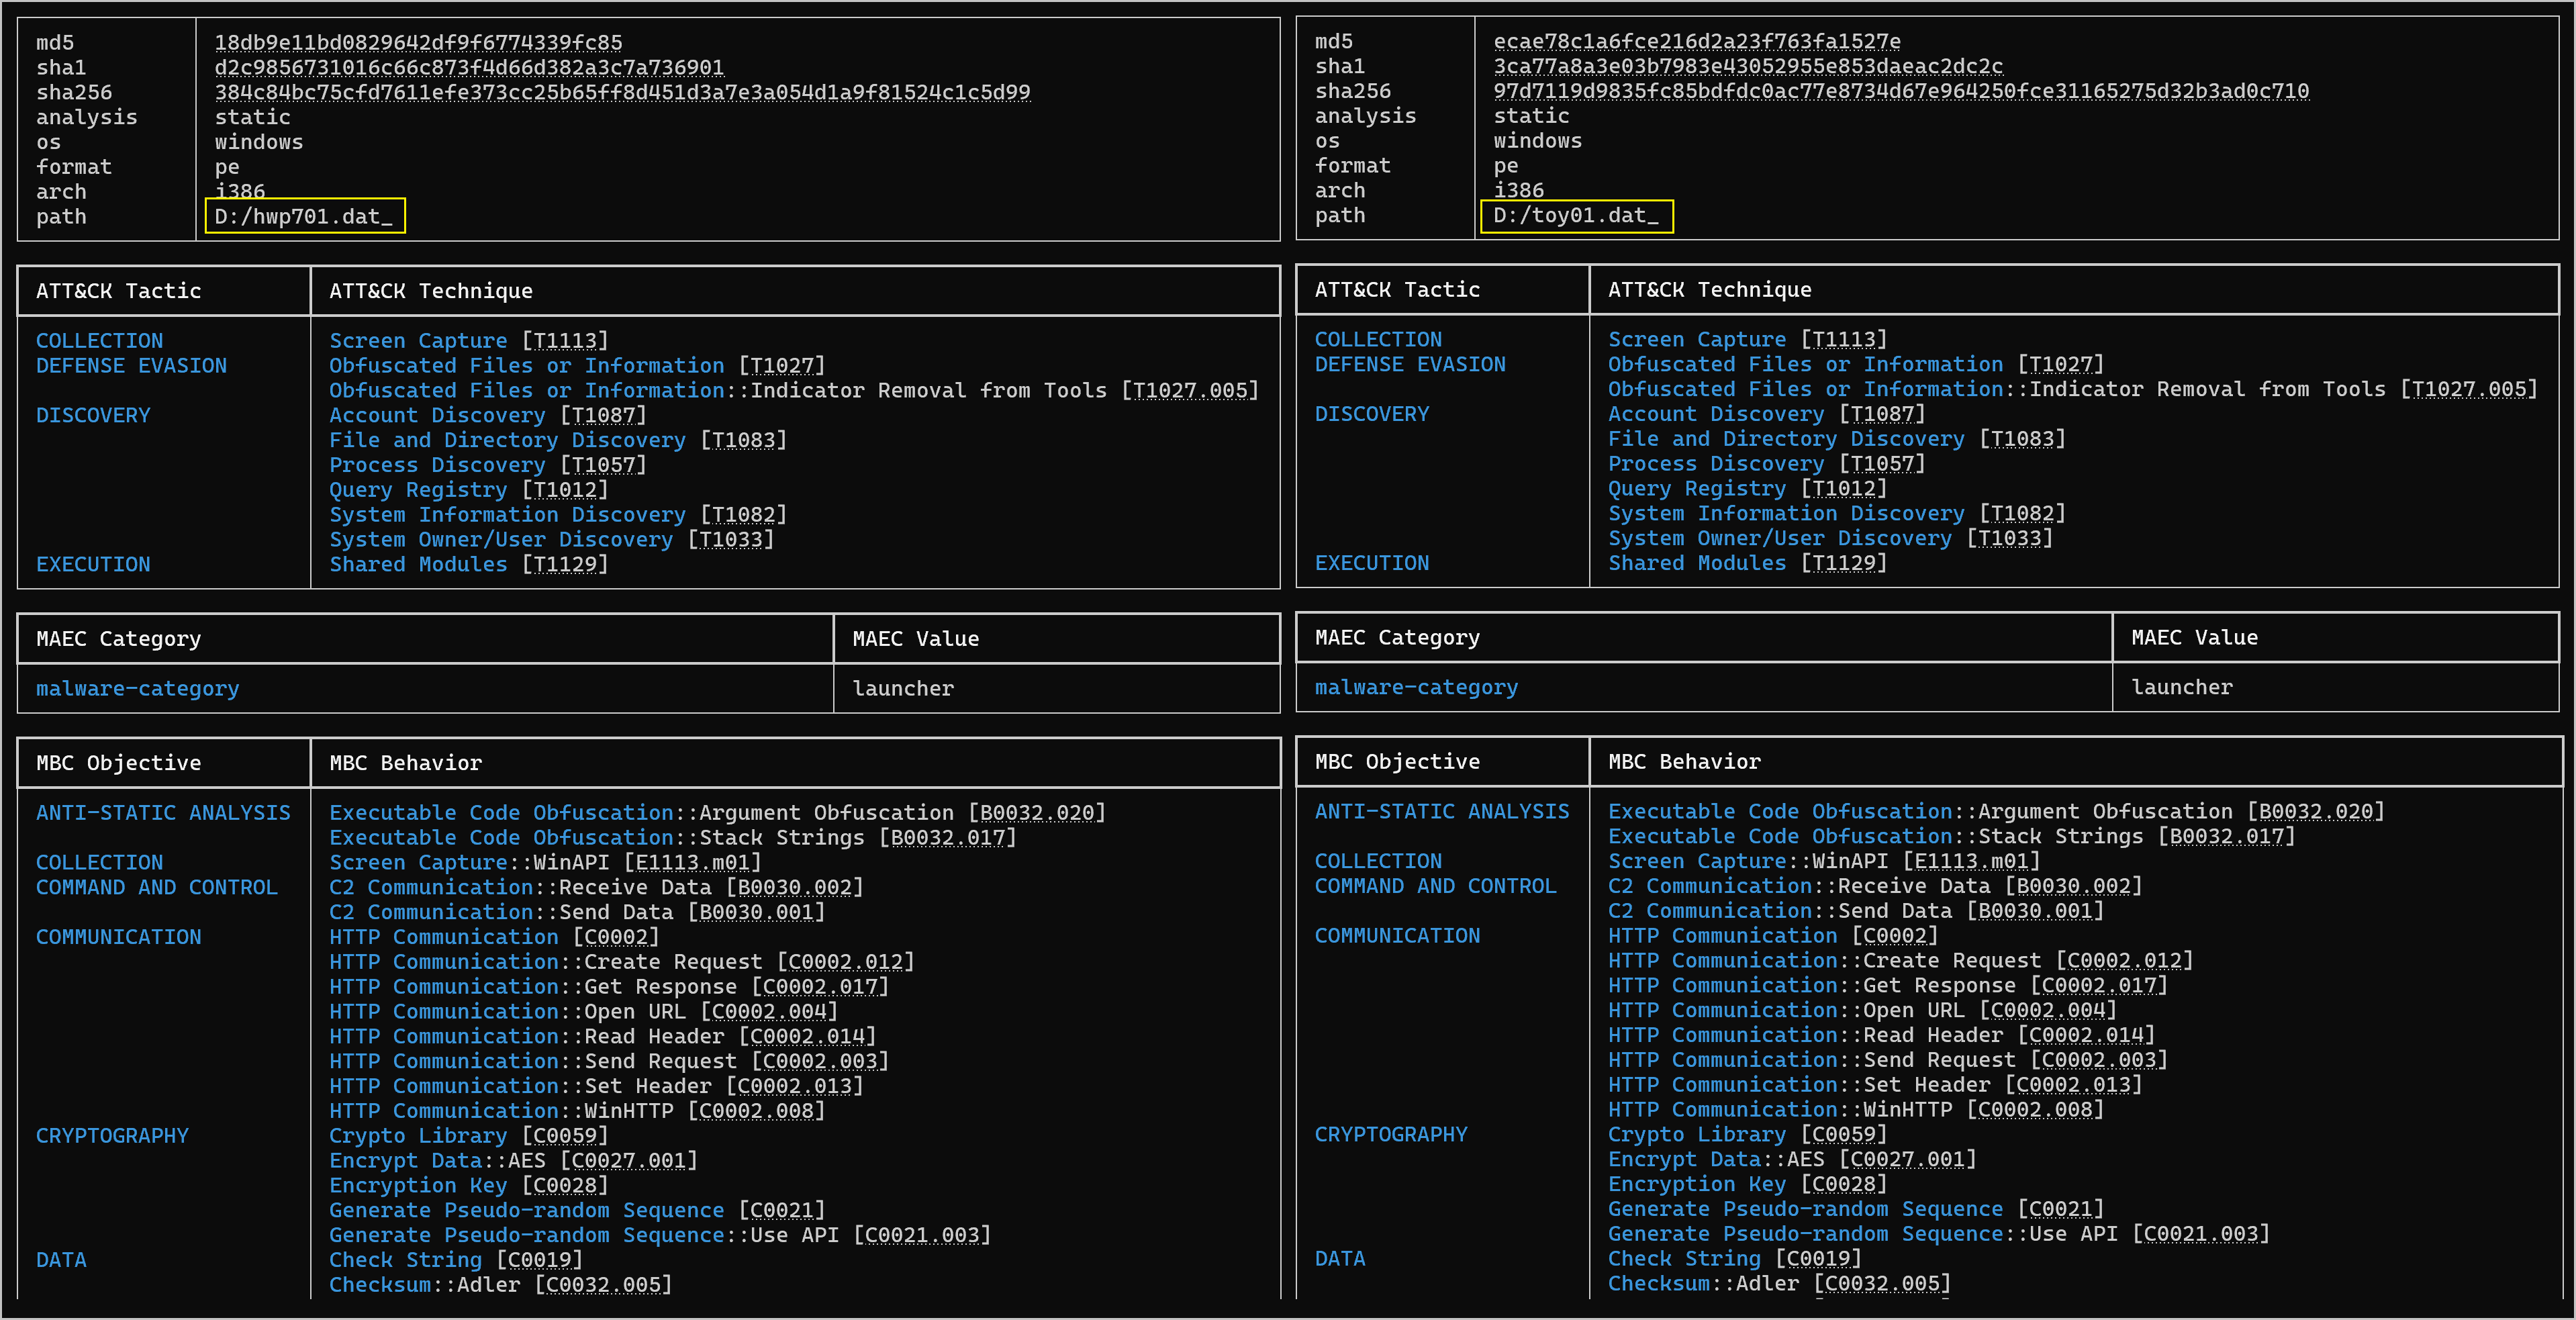The height and width of the screenshot is (1320, 2576).
Task: Click the T1027.005 ID in left table
Action: (x=1190, y=390)
